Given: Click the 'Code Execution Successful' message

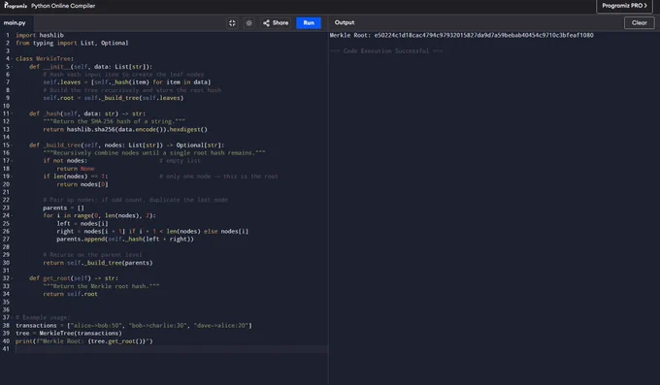Looking at the screenshot, I should click(386, 50).
